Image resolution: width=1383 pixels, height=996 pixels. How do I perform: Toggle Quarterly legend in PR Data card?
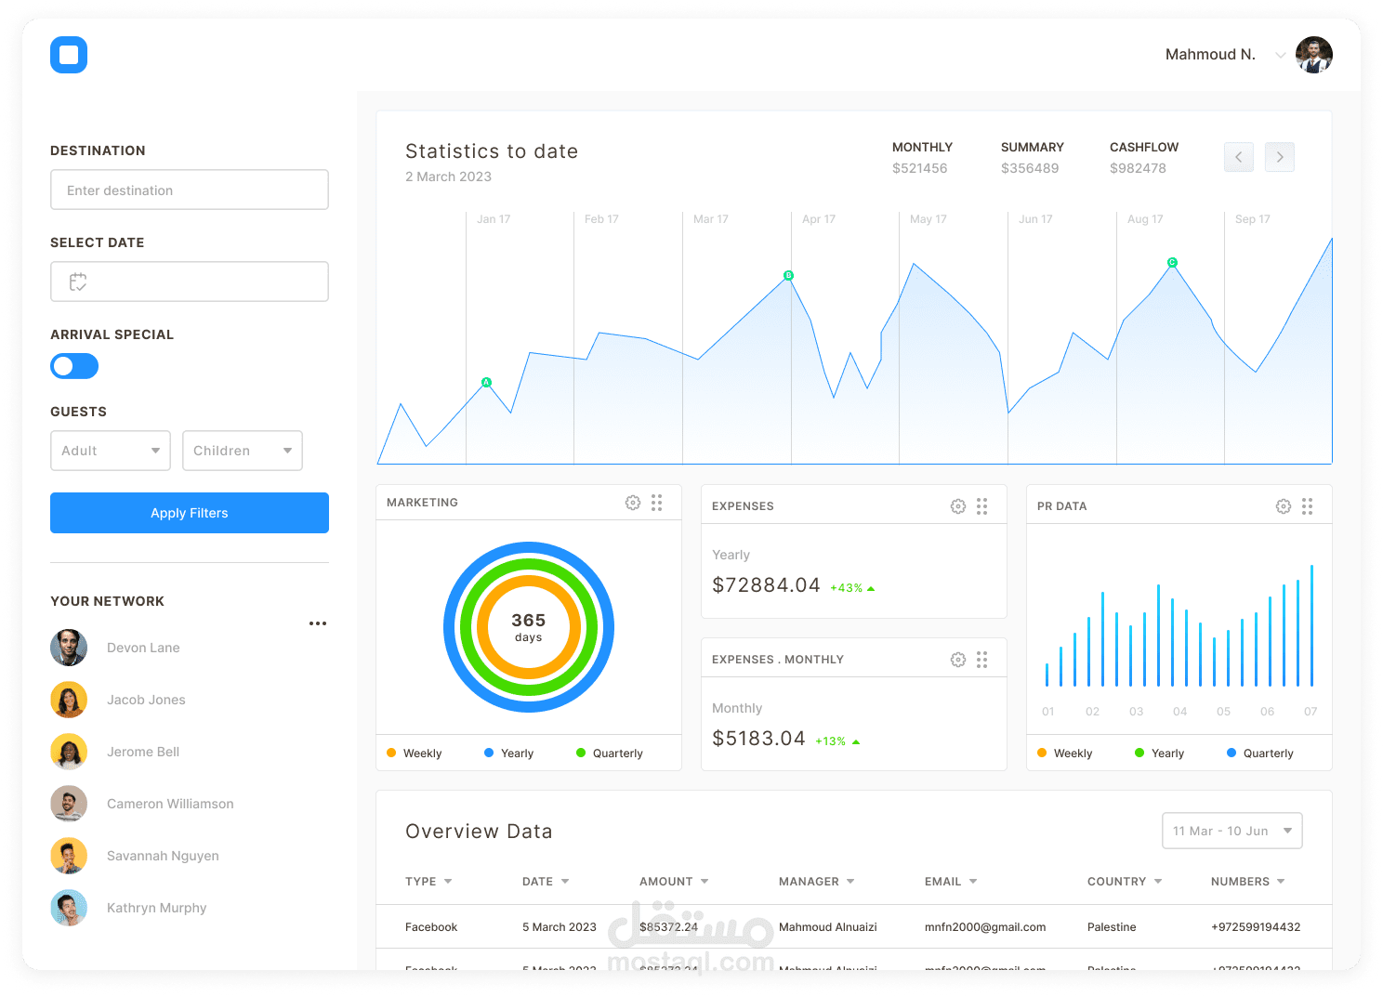(x=1260, y=754)
